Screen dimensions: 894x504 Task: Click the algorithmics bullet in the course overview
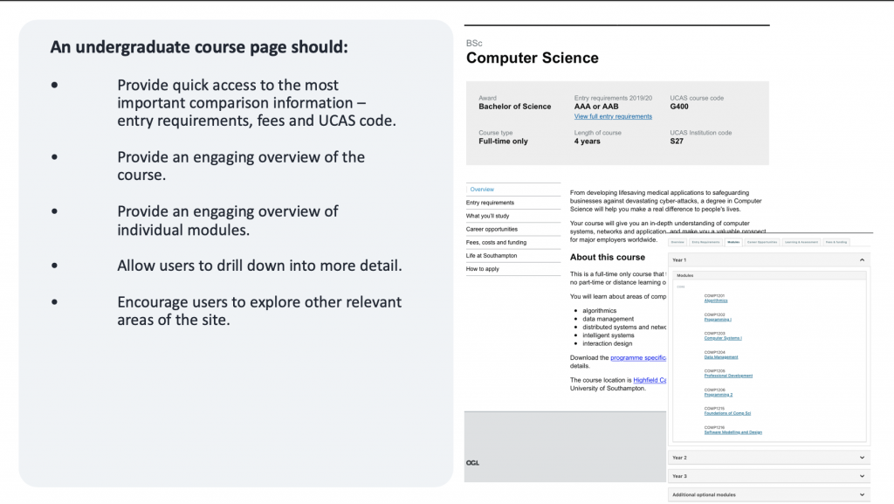pyautogui.click(x=599, y=311)
